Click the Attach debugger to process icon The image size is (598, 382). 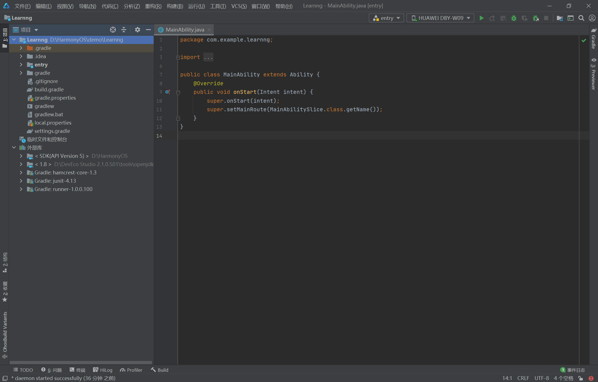coord(536,18)
